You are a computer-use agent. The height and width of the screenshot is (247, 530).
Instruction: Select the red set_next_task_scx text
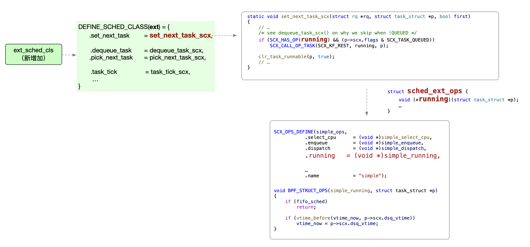pyautogui.click(x=180, y=35)
